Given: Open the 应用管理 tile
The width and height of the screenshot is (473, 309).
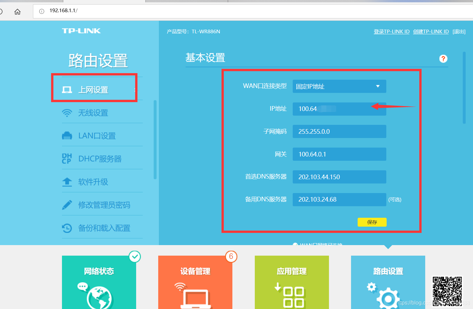Looking at the screenshot, I should 292,282.
